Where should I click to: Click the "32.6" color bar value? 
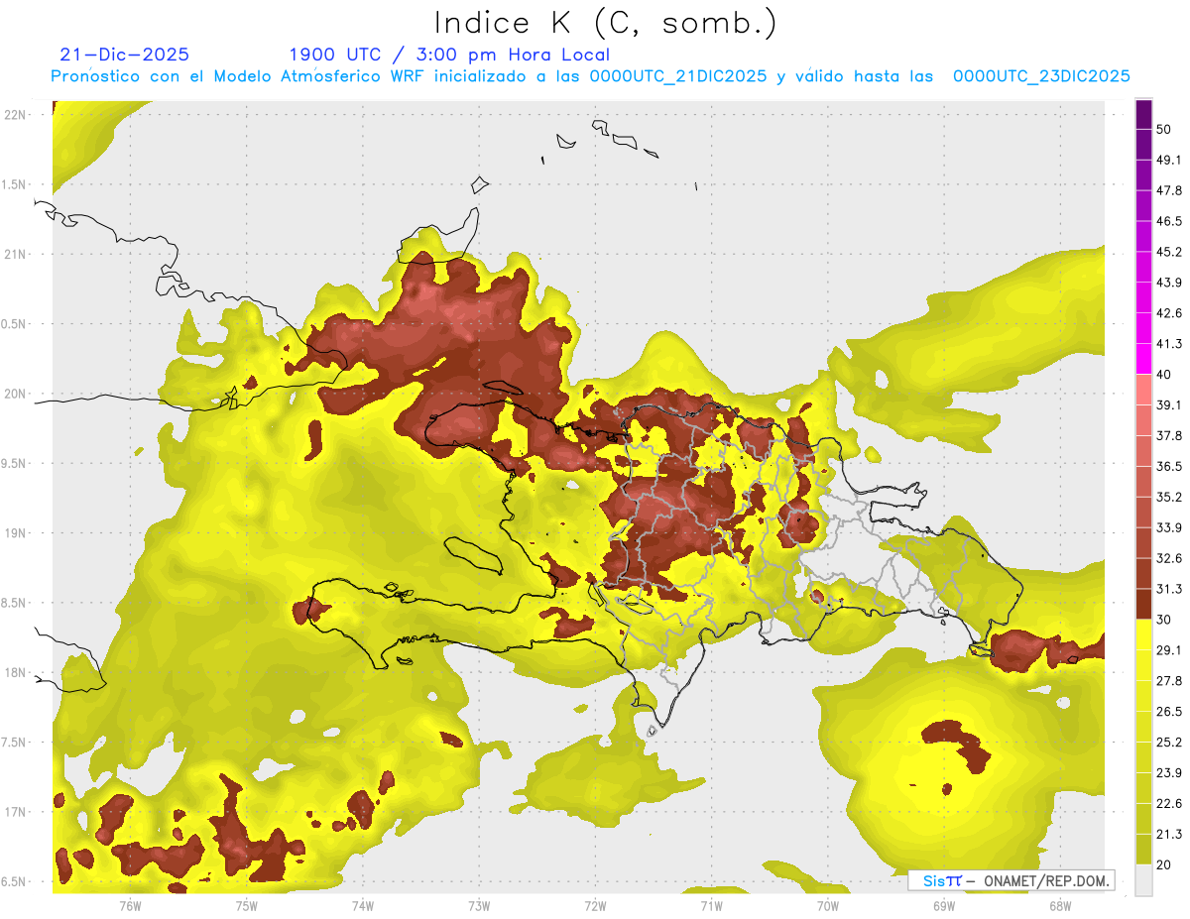tap(1169, 558)
